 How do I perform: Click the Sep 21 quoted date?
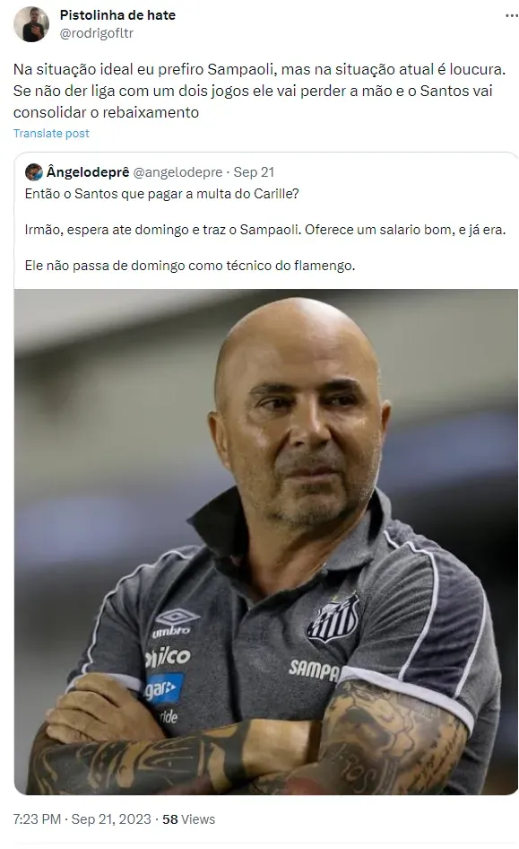tap(254, 172)
